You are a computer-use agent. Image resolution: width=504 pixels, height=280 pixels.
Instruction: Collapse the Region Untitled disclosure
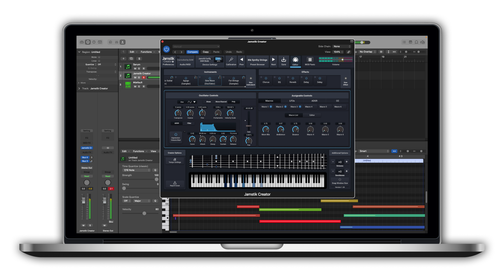(x=79, y=52)
